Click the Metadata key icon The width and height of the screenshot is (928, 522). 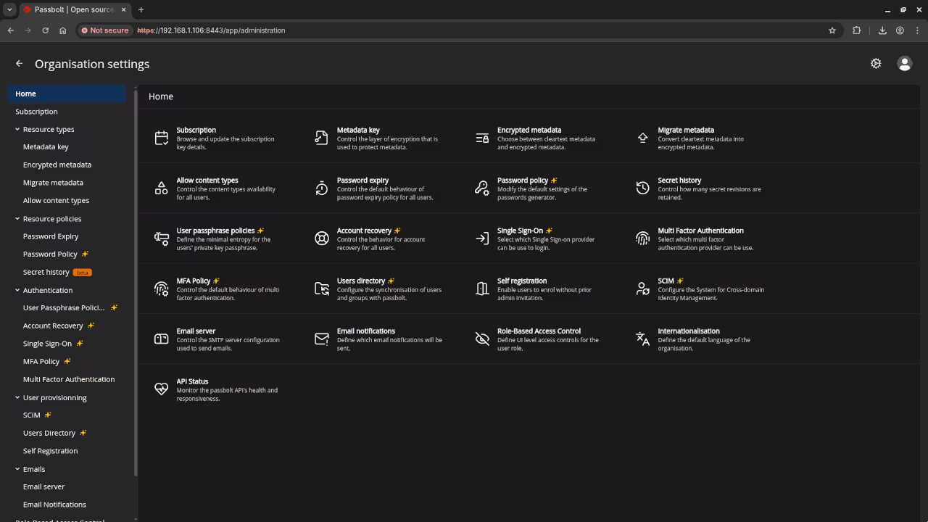pos(321,137)
